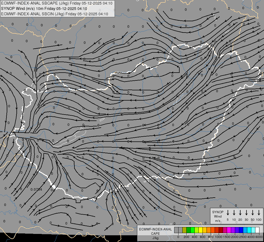
Task: Pick the olive swatch in the CAPE scale
Action: (184, 230)
